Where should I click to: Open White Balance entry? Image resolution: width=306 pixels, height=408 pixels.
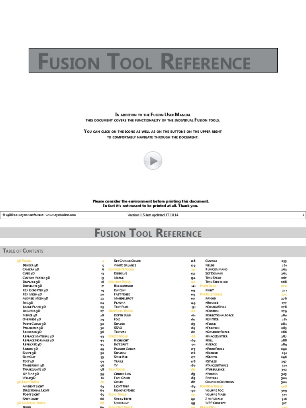click(x=125, y=265)
